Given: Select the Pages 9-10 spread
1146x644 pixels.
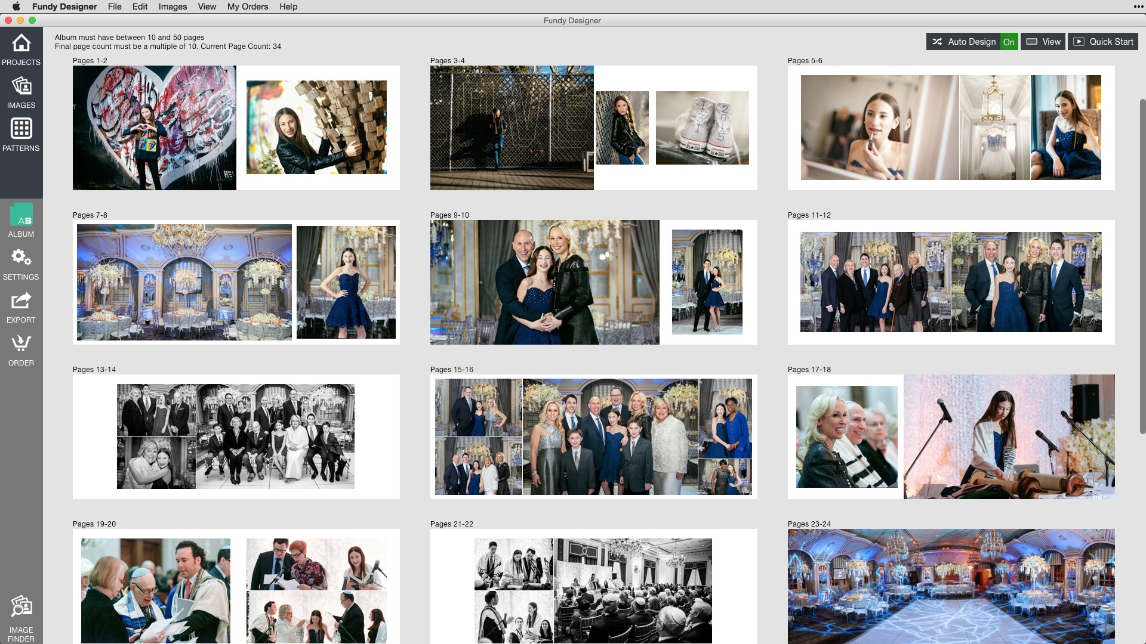Looking at the screenshot, I should [x=594, y=282].
